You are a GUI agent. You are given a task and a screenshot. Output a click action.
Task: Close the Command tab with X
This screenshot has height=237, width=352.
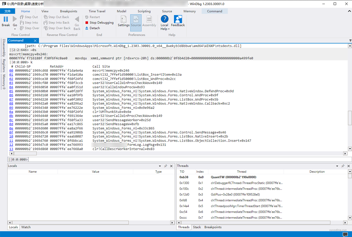35,41
